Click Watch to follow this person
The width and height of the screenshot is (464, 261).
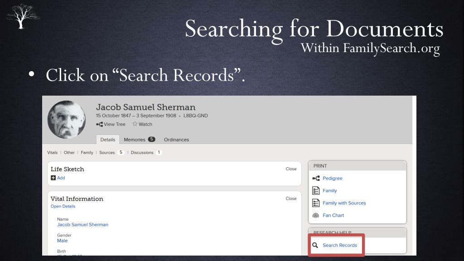[x=145, y=124]
